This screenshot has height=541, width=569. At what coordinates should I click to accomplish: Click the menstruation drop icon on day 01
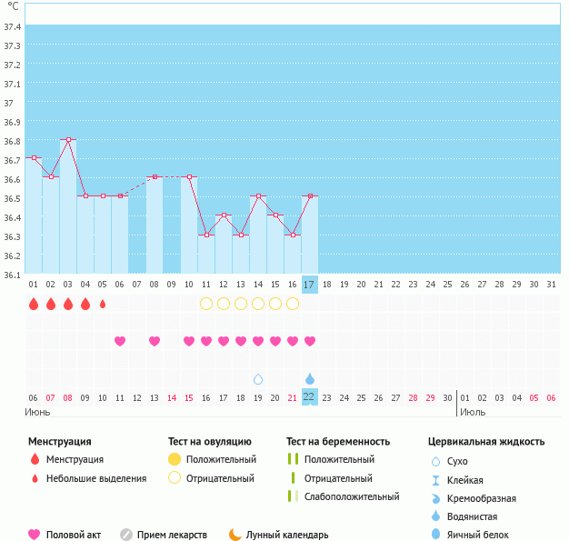[x=34, y=304]
